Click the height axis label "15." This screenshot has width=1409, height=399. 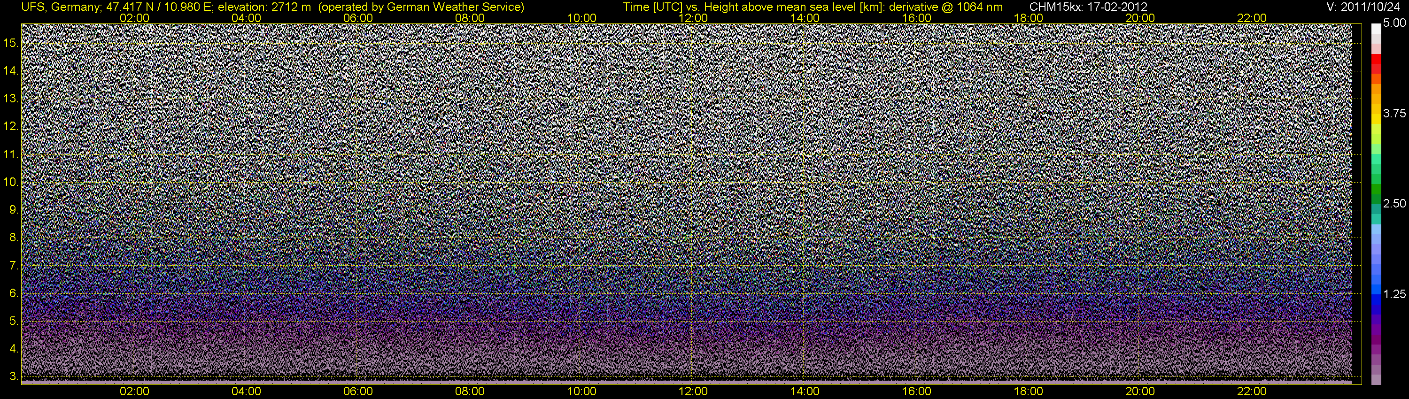click(11, 43)
